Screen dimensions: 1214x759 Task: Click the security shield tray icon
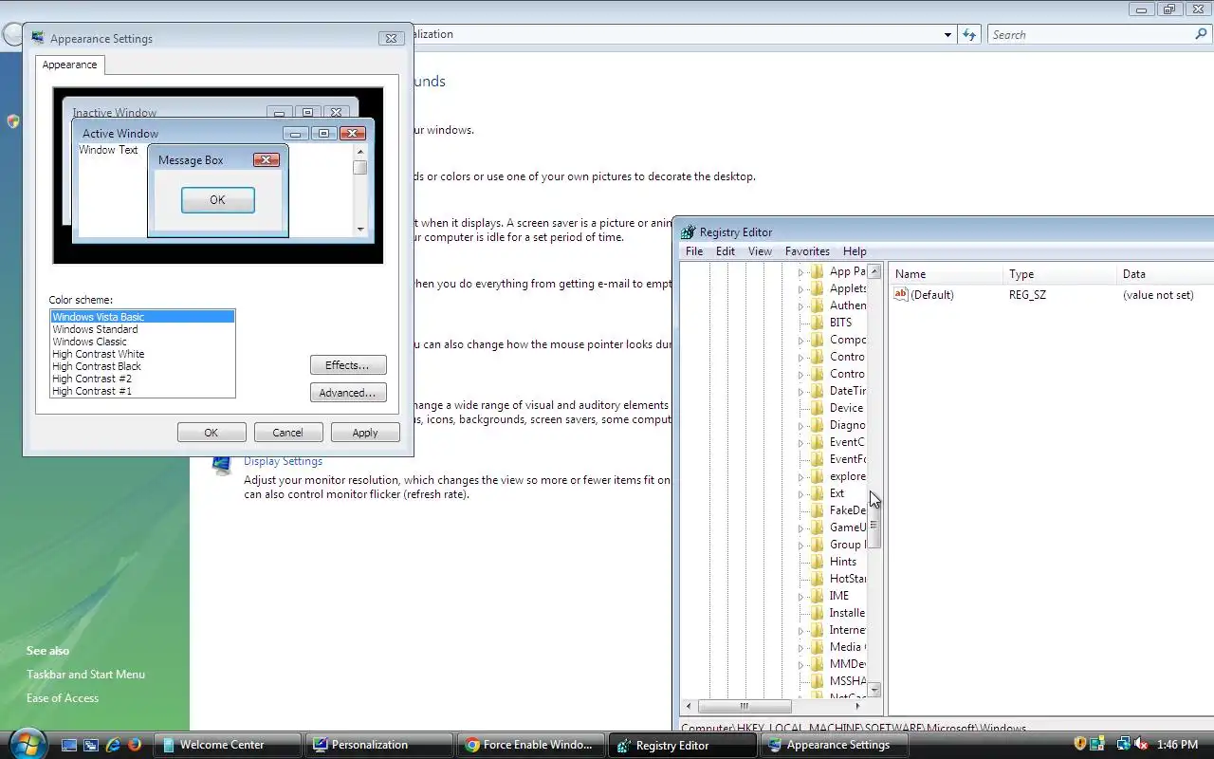point(1079,744)
